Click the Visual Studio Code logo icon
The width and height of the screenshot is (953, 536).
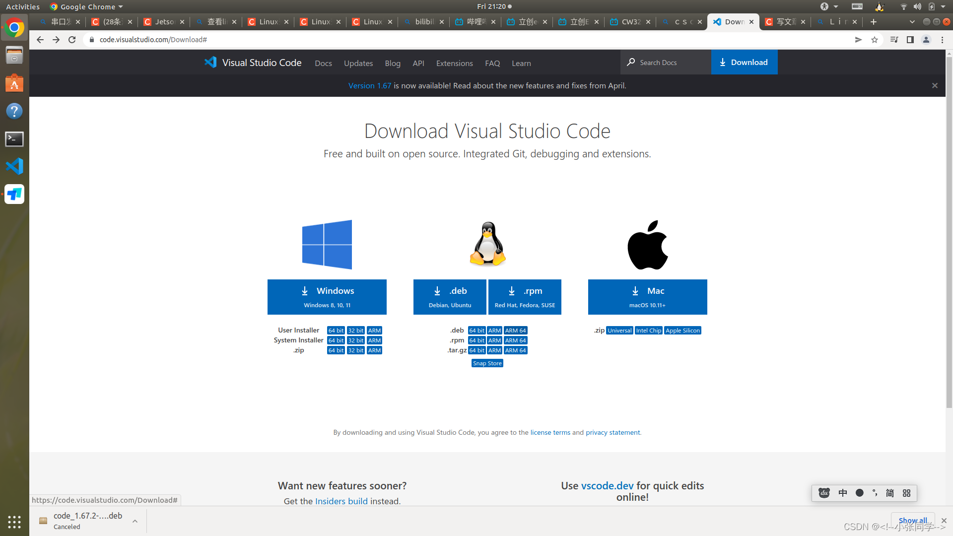pos(210,63)
